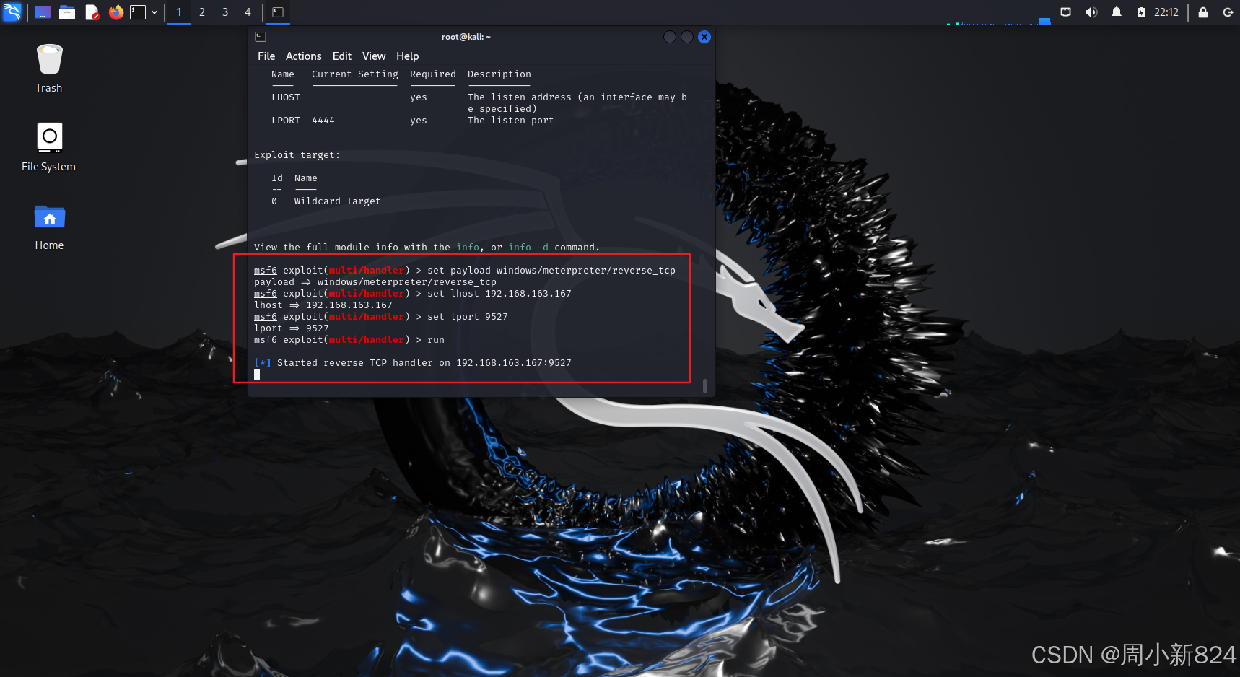This screenshot has width=1240, height=677.
Task: Click the 'Wildcard Target' row text
Action: [x=337, y=201]
